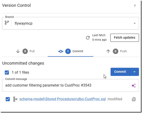Click the down arrow Pull icon
Viewport: 142px width, 113px height.
18,51
